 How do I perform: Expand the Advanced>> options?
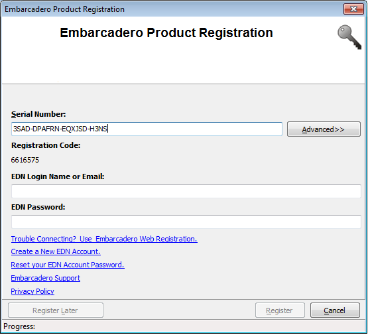(x=324, y=129)
